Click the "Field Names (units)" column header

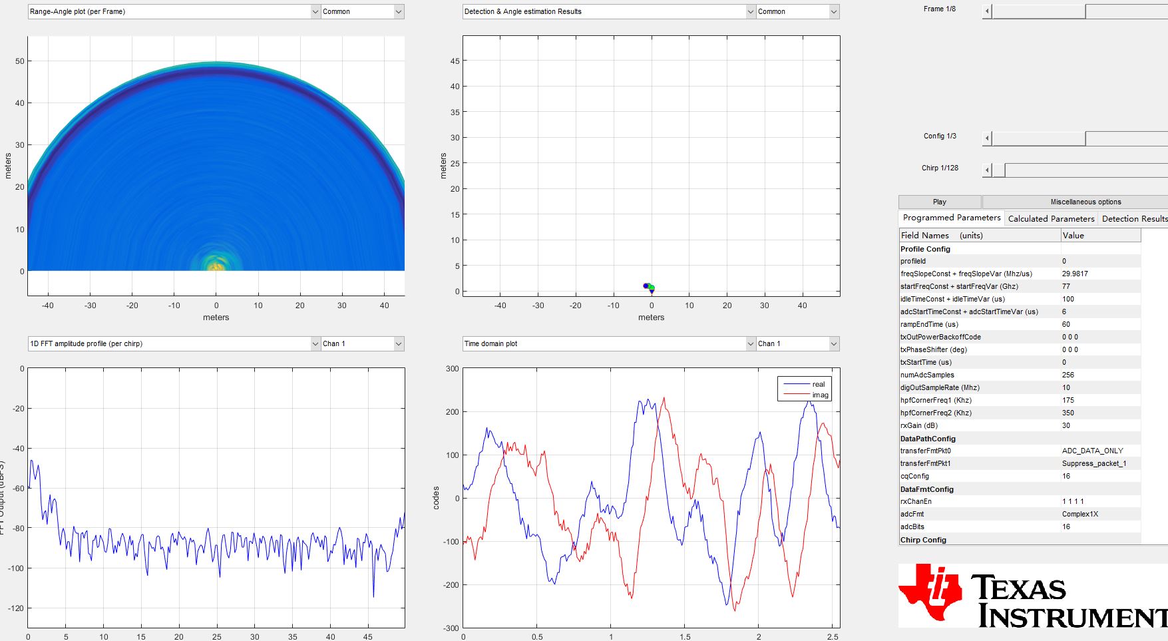coord(980,235)
